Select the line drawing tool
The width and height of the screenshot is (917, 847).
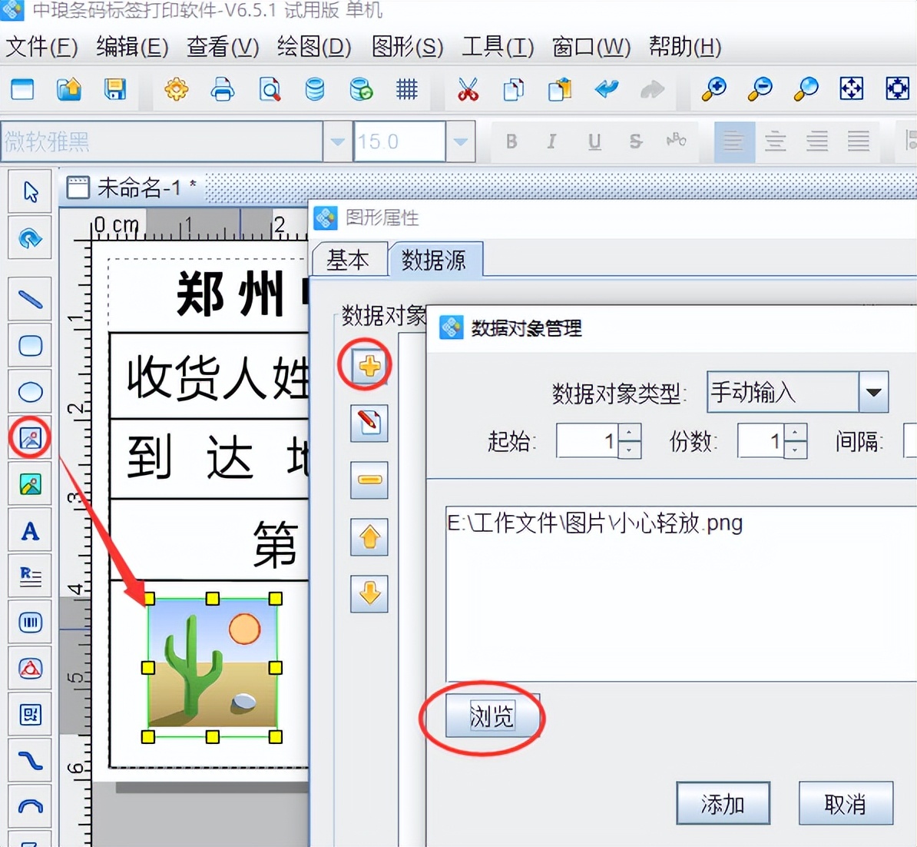click(x=29, y=299)
